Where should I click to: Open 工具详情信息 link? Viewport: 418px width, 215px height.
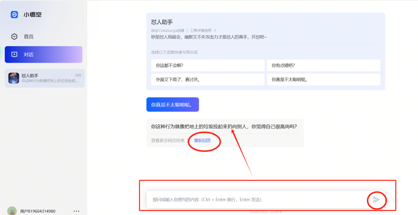pos(201,30)
